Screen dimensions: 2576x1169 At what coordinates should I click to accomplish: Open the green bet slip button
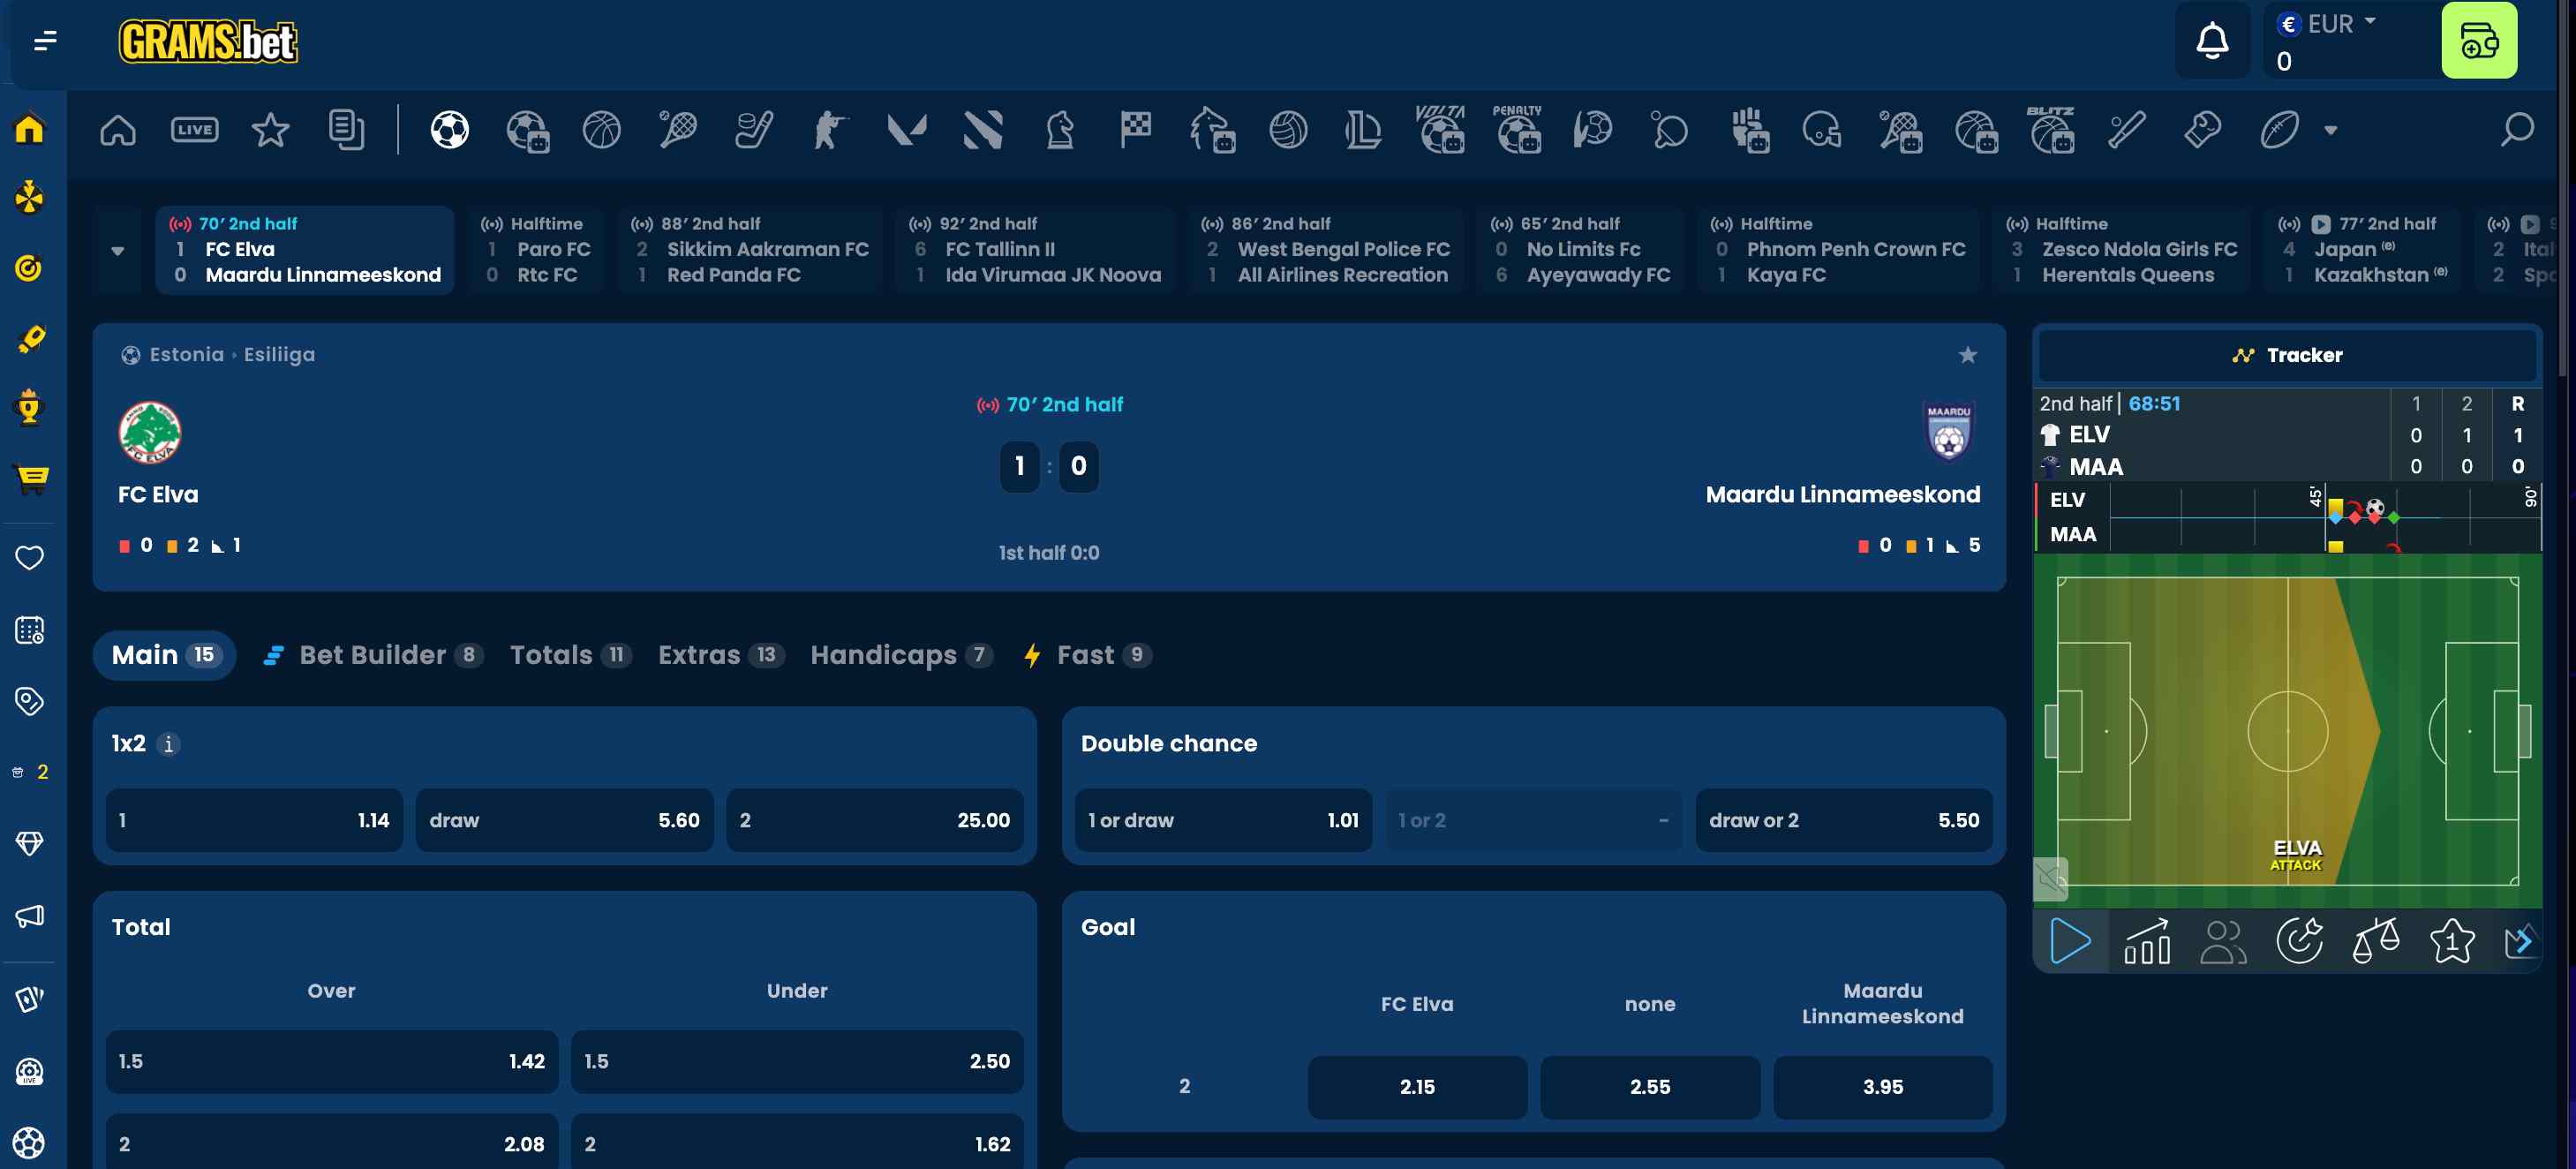coord(2479,41)
